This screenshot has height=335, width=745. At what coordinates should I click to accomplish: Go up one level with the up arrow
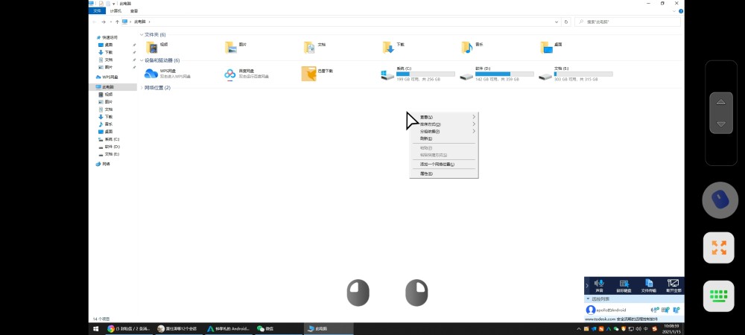coord(118,22)
